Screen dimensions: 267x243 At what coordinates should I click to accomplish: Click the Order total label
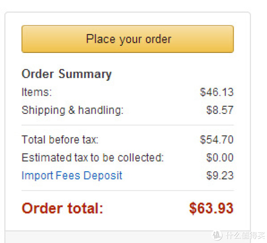tap(62, 208)
